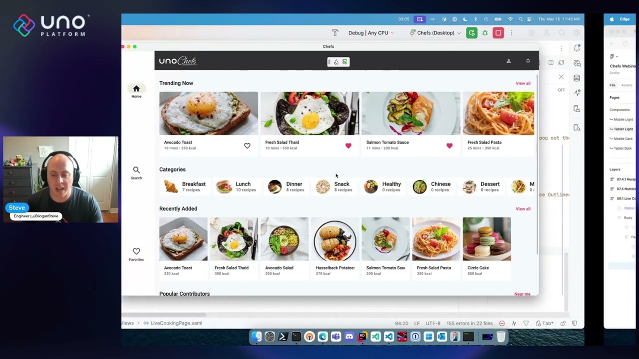Open the Rider notifications bell on right strip
Screen dimensions: 639x359
pos(577,48)
